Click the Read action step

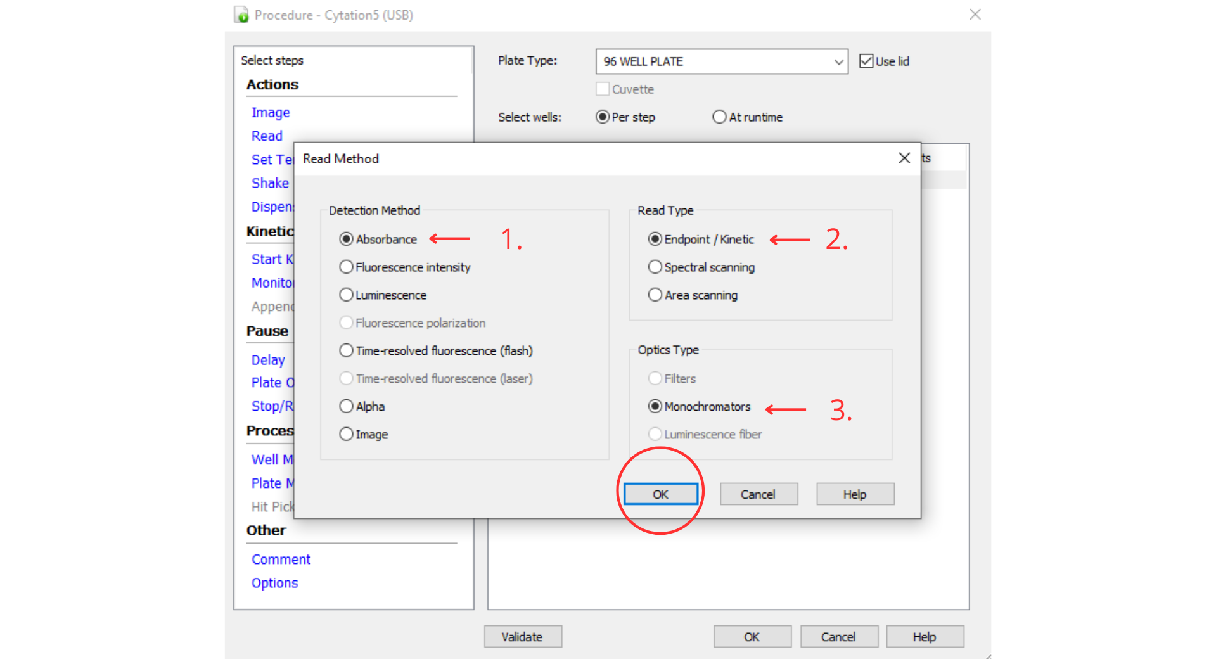click(x=267, y=136)
